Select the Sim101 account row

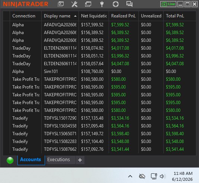[x=99, y=71]
